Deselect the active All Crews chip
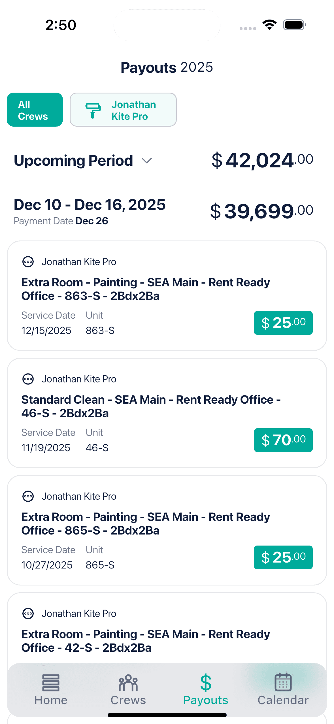This screenshot has width=334, height=724. 35,110
